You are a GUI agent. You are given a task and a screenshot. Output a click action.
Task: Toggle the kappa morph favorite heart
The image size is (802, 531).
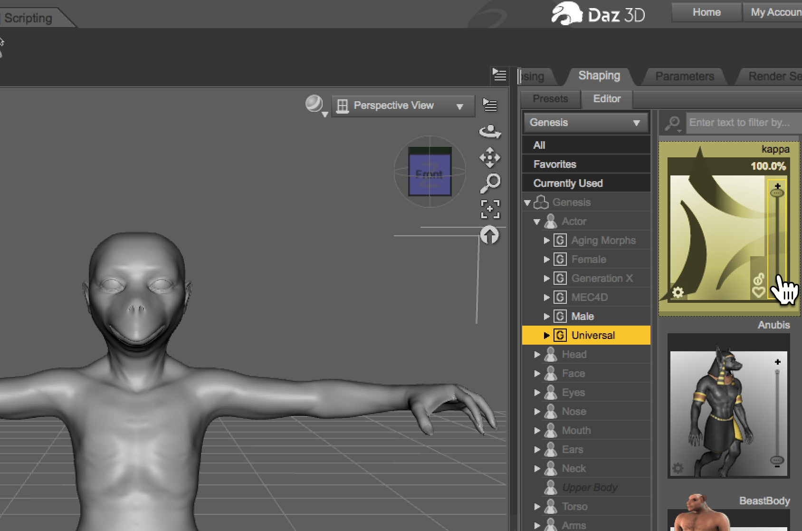coord(758,292)
